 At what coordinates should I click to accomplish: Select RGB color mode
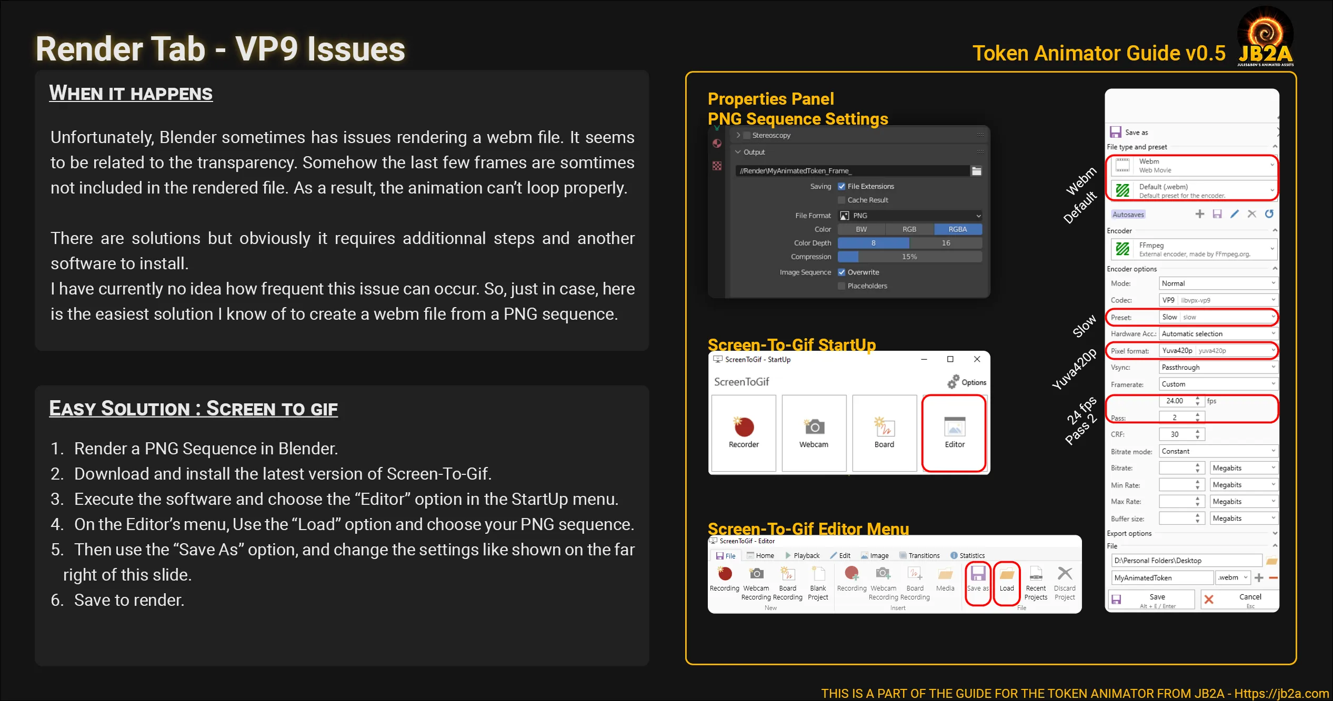pos(909,229)
